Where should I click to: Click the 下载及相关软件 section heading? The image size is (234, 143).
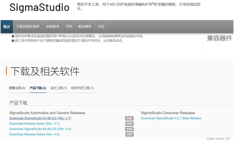click(45, 71)
